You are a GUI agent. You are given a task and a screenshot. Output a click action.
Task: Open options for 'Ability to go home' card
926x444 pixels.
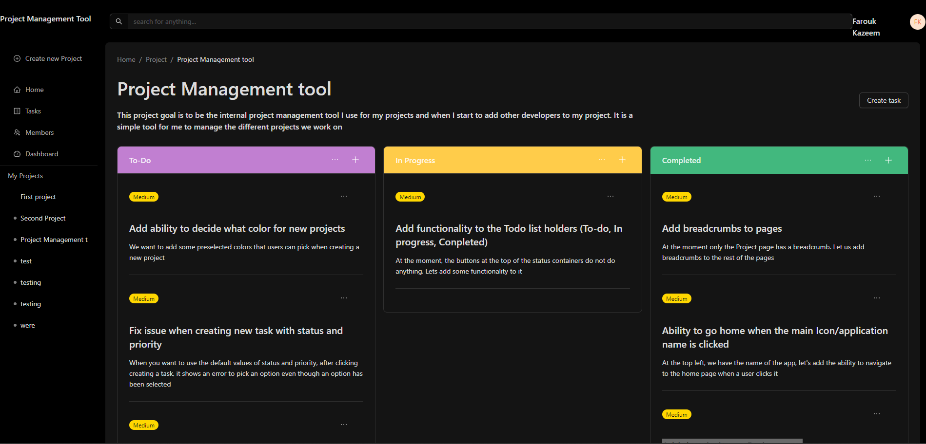click(x=877, y=298)
